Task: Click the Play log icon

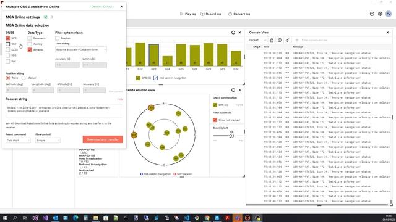Action: pyautogui.click(x=181, y=14)
